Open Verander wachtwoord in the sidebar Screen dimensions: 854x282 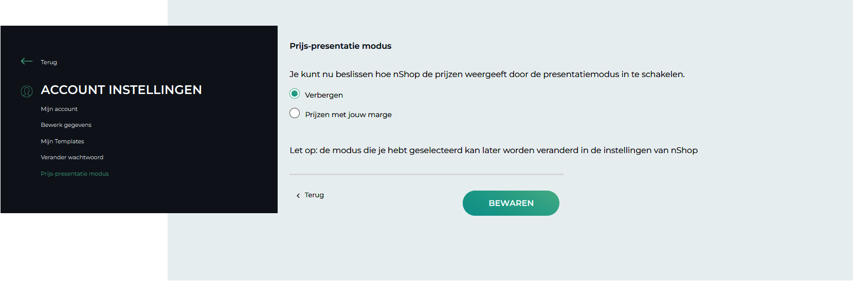pyautogui.click(x=72, y=157)
